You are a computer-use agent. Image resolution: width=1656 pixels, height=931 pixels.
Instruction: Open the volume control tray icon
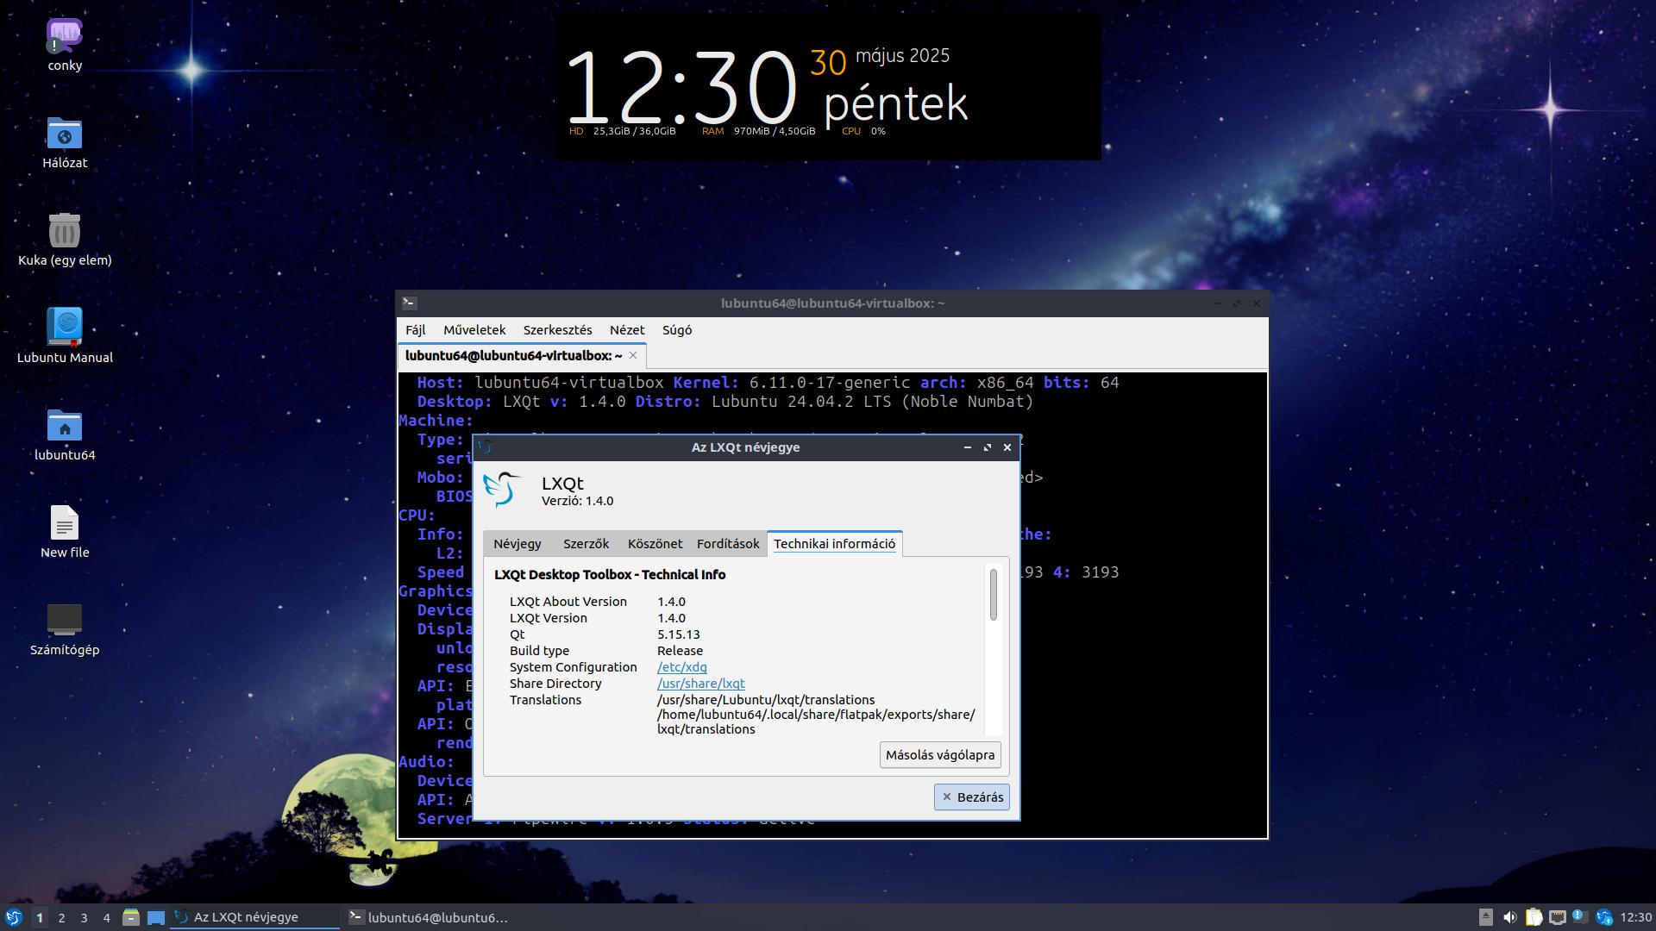click(x=1509, y=917)
